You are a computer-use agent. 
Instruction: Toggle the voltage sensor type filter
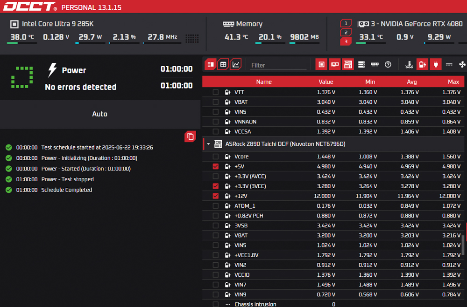pos(422,64)
